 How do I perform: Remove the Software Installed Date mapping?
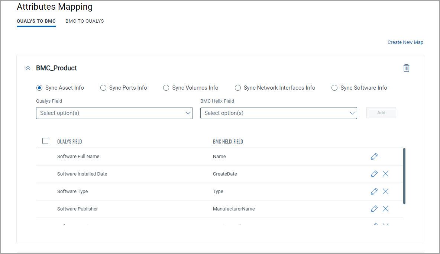(385, 174)
